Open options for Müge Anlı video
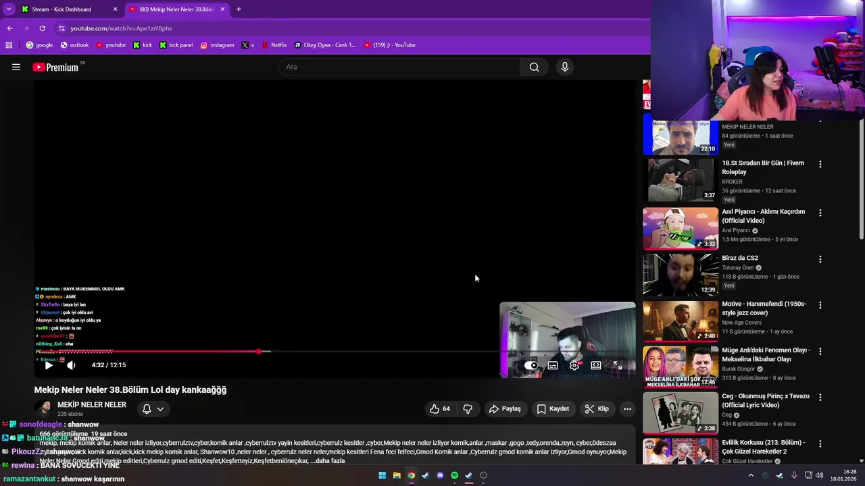This screenshot has height=486, width=865. 820,351
